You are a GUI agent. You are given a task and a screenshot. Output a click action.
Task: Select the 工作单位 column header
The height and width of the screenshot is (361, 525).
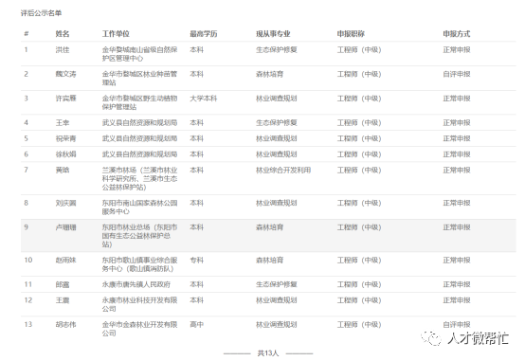point(116,34)
